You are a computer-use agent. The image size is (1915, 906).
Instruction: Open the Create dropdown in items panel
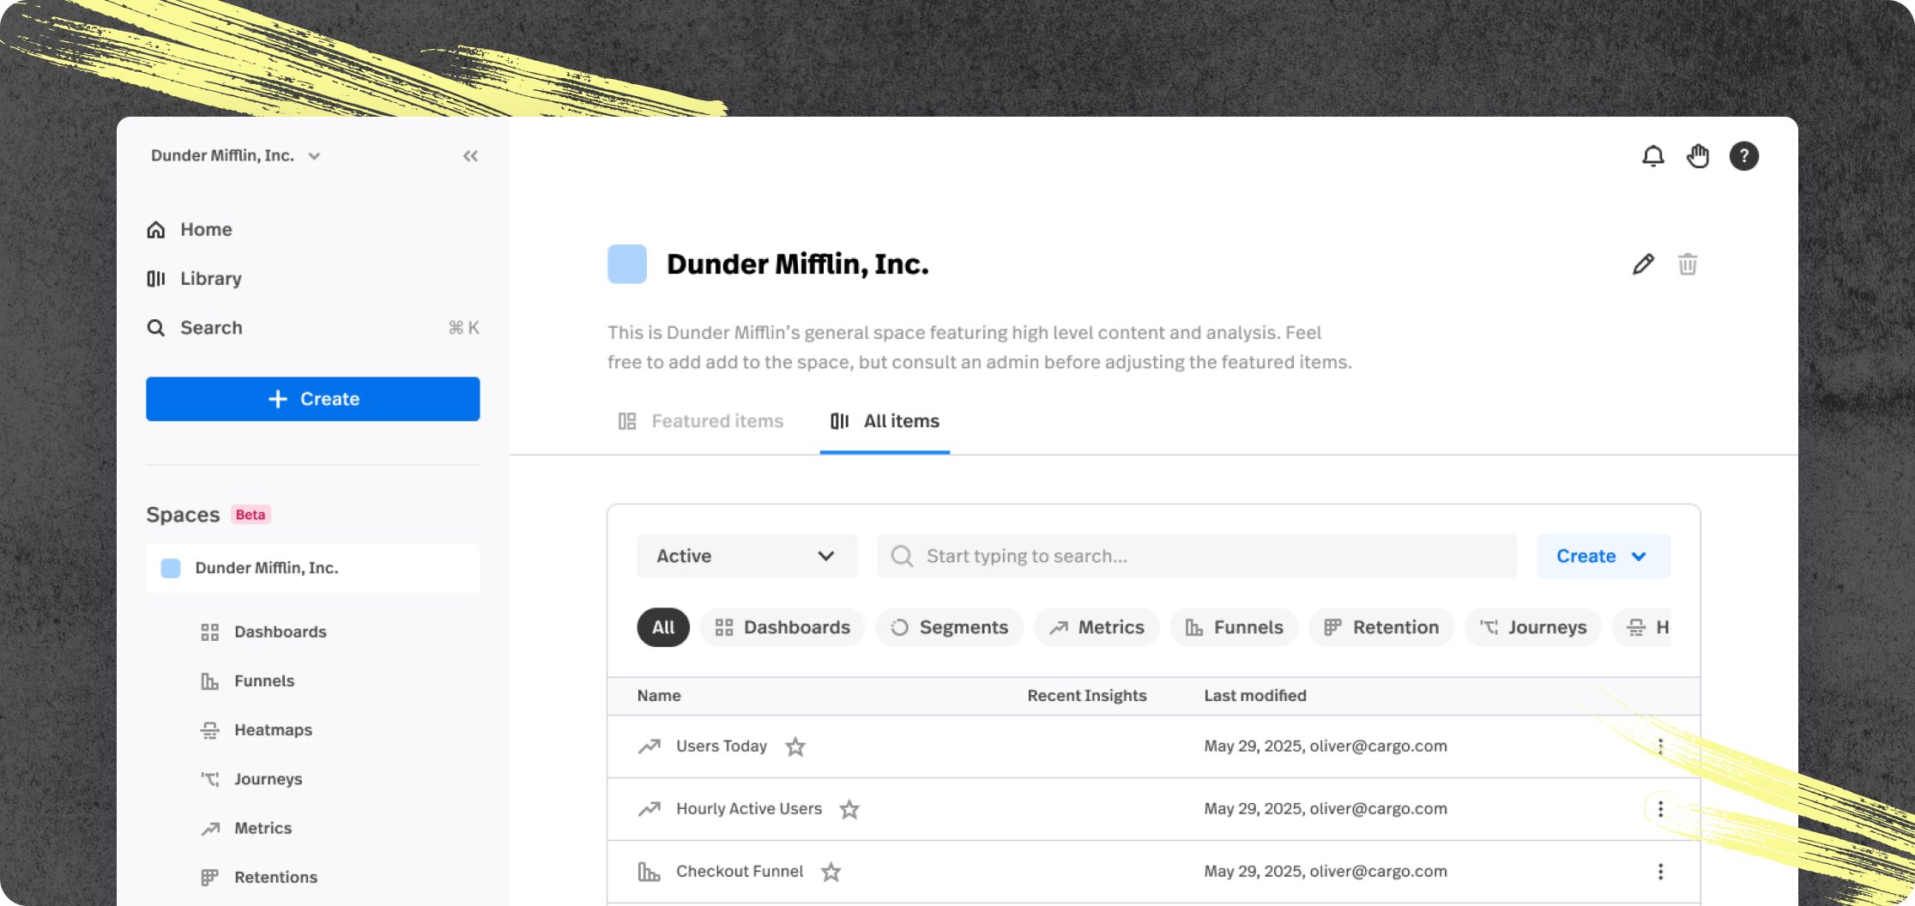coord(1602,556)
